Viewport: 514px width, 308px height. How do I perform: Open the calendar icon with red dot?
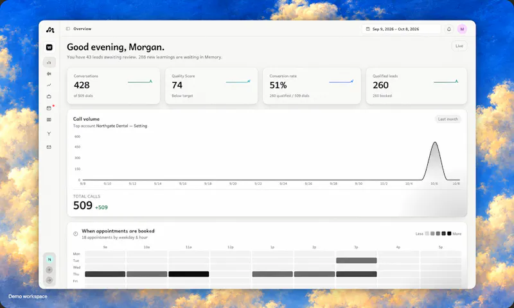pos(49,108)
